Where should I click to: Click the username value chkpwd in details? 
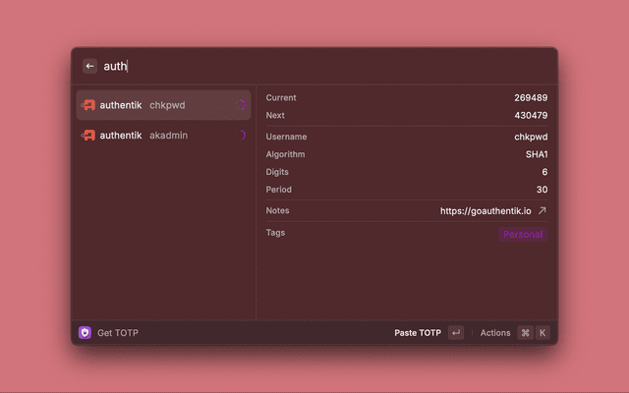(531, 137)
